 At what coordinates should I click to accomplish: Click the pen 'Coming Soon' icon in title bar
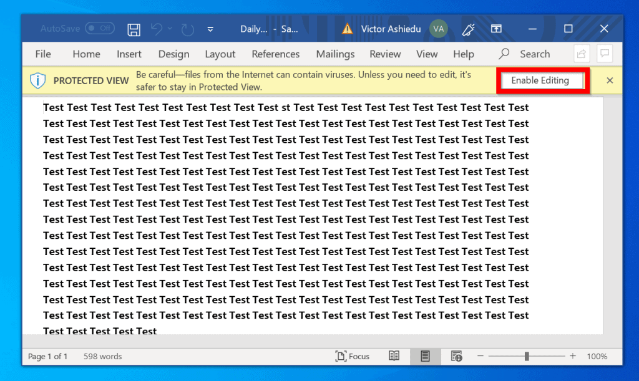(x=468, y=29)
